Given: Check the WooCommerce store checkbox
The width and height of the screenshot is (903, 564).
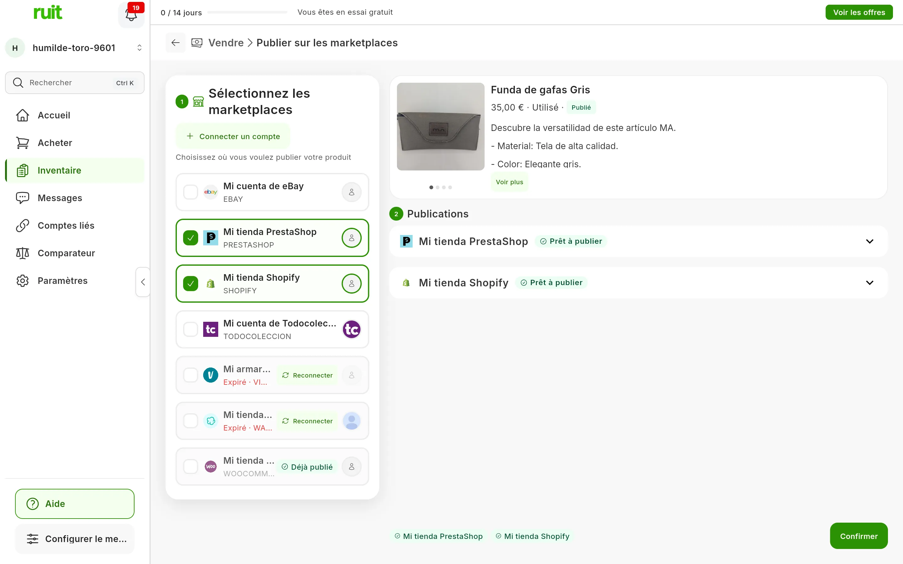Looking at the screenshot, I should tap(191, 467).
